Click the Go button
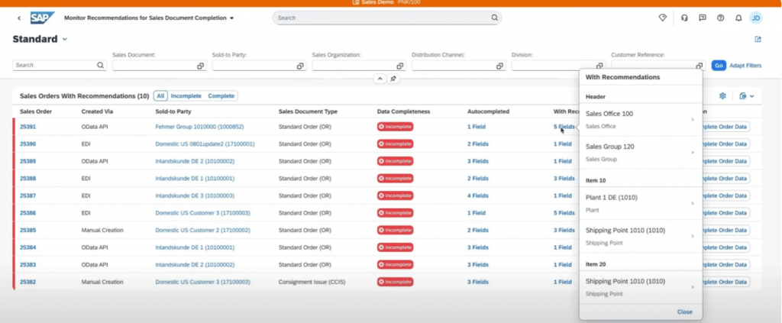This screenshot has width=782, height=323. click(x=719, y=66)
